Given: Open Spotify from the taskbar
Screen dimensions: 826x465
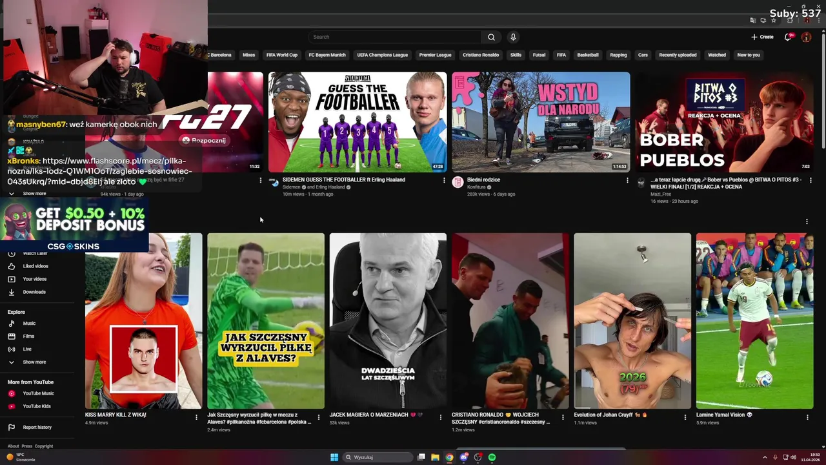Looking at the screenshot, I should tap(492, 457).
